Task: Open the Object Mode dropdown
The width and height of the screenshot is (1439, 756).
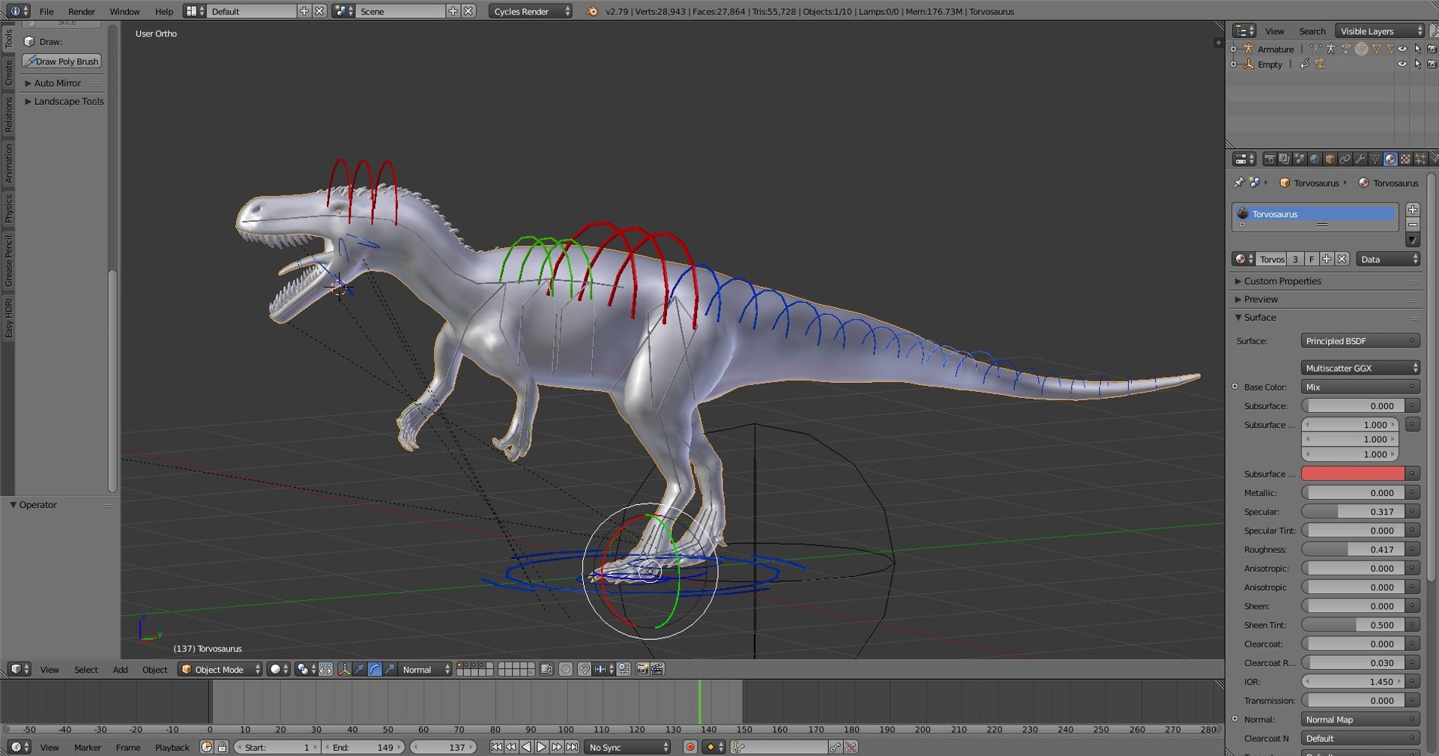Action: [220, 669]
